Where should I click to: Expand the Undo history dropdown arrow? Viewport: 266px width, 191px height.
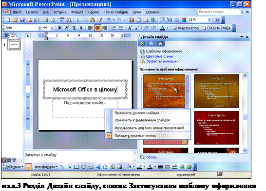pos(114,20)
